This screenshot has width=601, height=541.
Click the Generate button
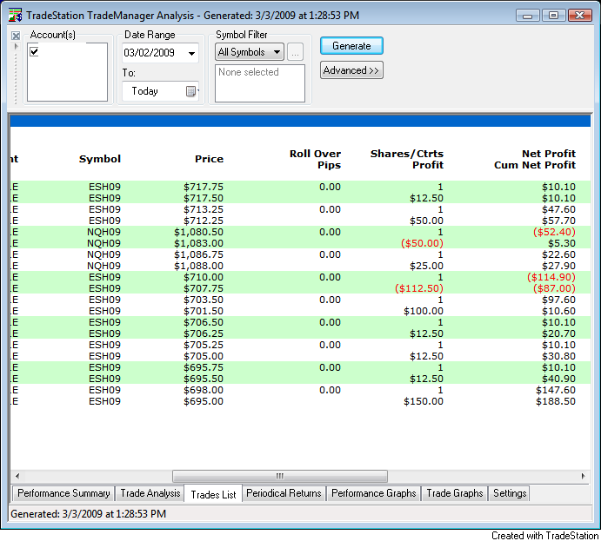tap(351, 46)
